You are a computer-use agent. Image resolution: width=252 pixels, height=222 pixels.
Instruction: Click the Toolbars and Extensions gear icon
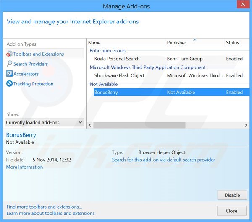[9, 54]
